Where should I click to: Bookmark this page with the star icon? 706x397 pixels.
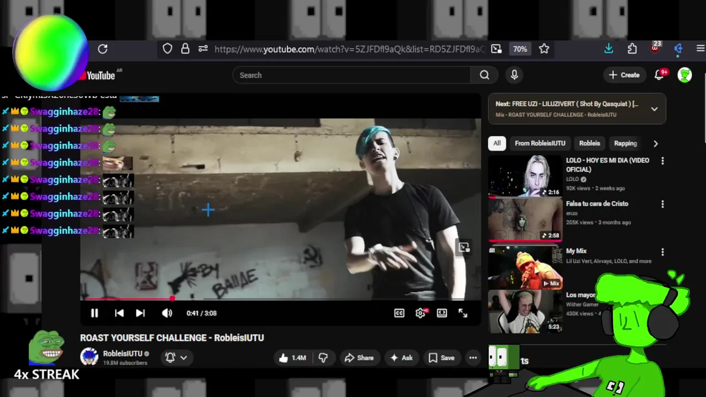tap(544, 49)
